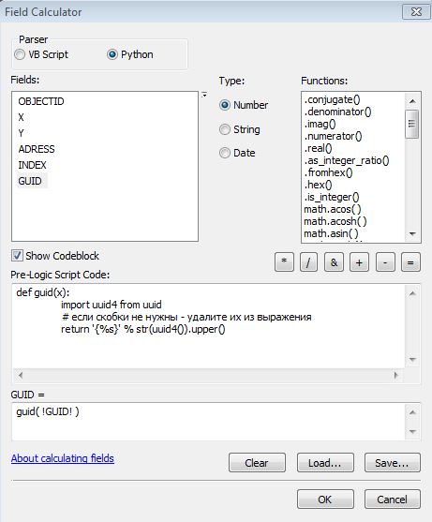
Task: Select the Date type radio button
Action: (x=225, y=153)
